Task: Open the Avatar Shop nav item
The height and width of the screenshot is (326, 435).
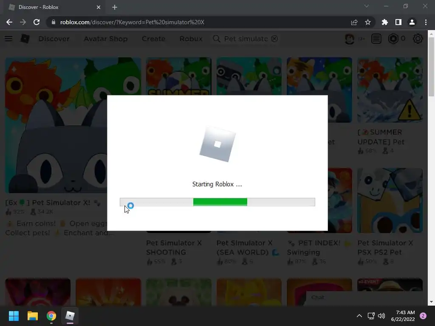Action: pyautogui.click(x=106, y=39)
